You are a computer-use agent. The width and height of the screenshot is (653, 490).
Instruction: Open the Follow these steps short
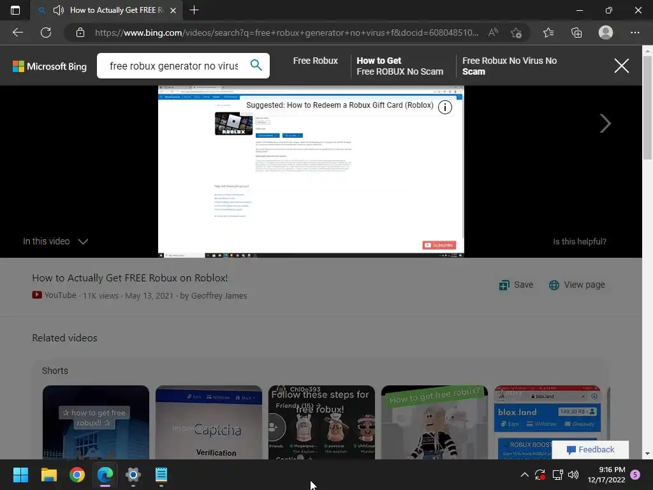click(321, 422)
